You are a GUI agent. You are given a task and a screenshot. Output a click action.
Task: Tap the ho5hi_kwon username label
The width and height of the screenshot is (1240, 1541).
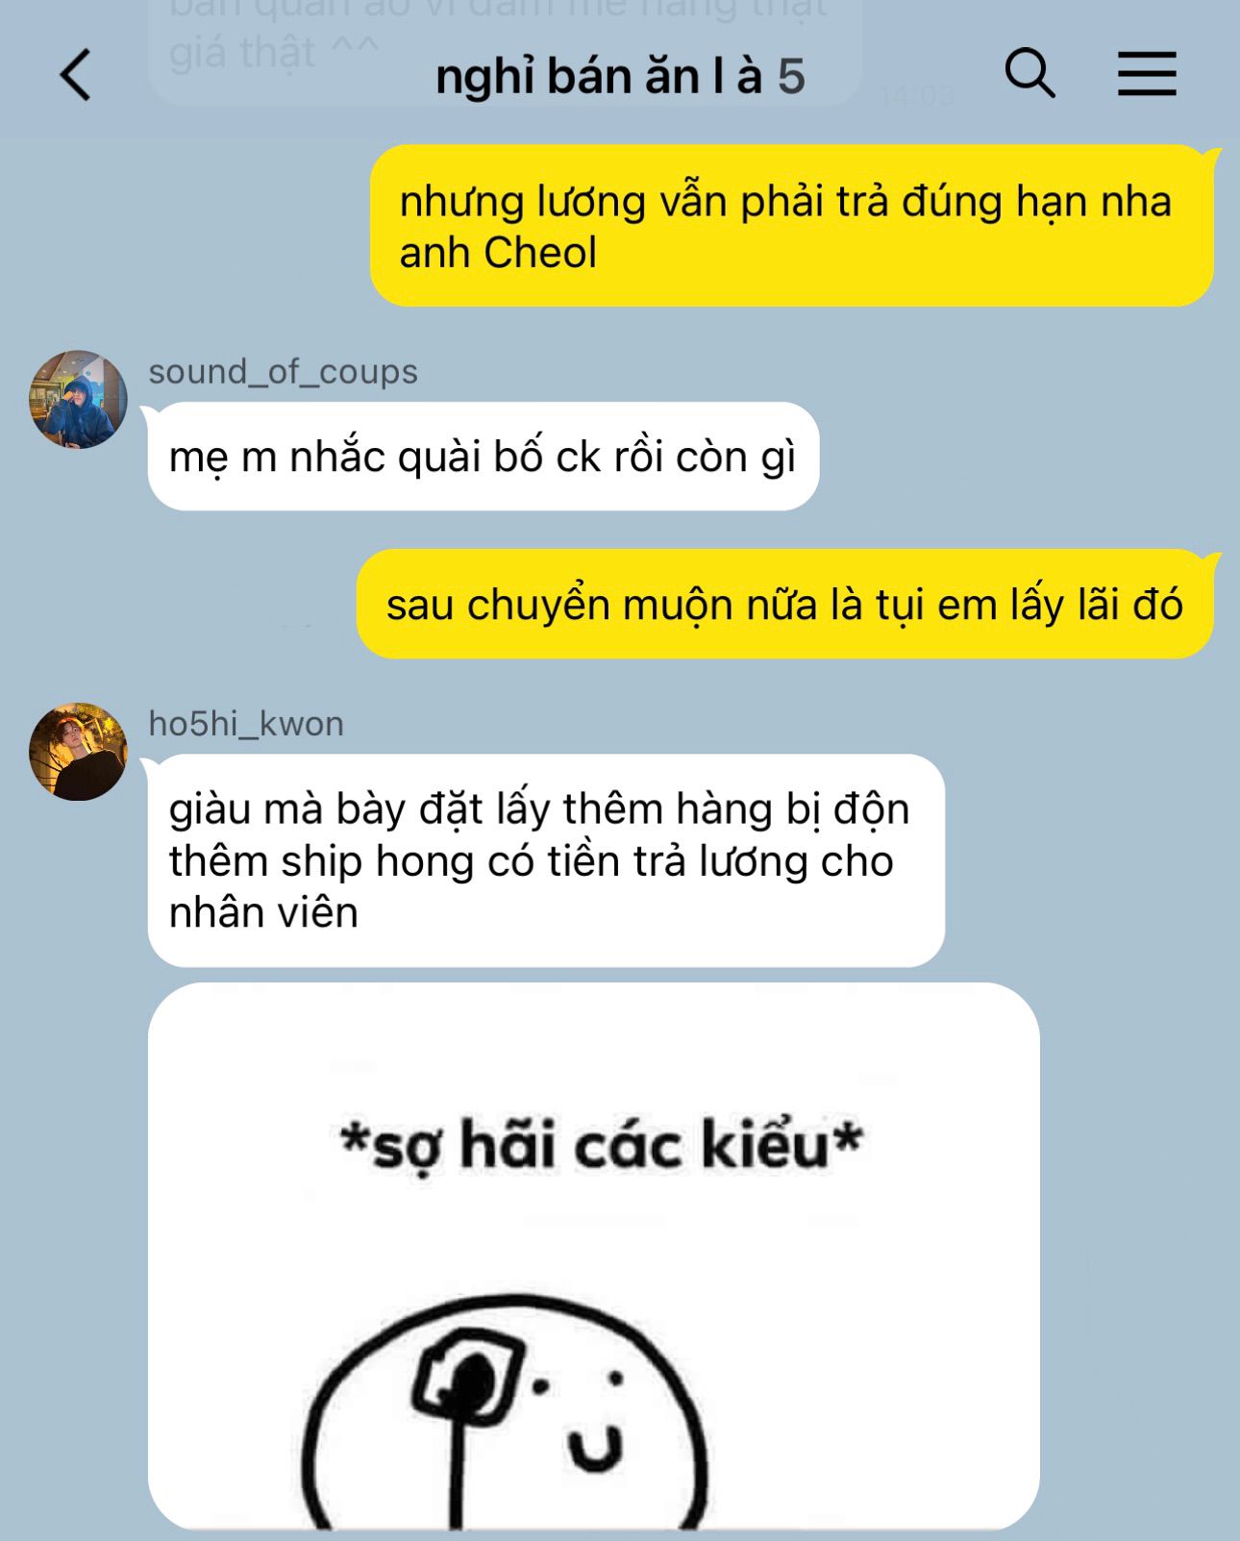(x=246, y=724)
